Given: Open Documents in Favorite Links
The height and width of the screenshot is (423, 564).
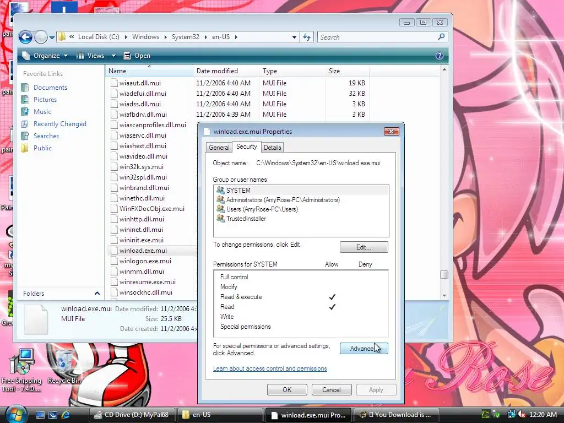Looking at the screenshot, I should (50, 88).
